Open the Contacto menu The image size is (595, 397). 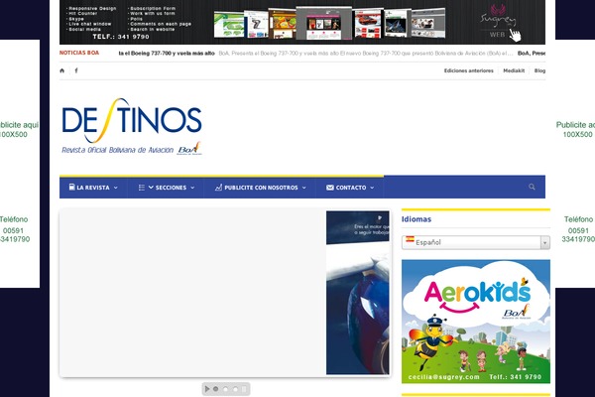coord(350,188)
